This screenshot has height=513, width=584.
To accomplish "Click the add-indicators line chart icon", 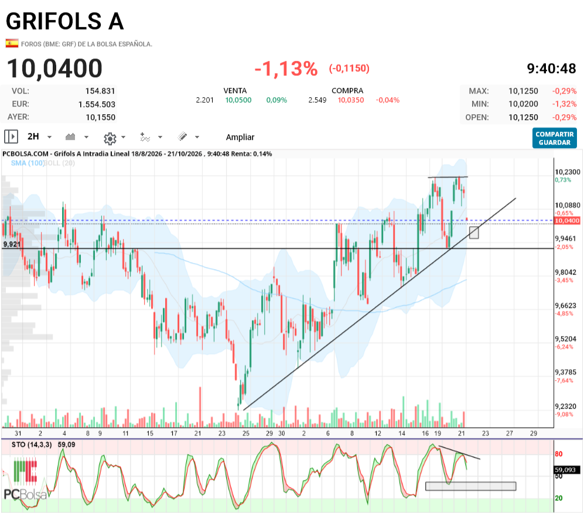I will (x=145, y=137).
